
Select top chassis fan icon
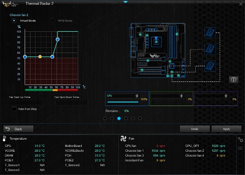[x=210, y=33]
